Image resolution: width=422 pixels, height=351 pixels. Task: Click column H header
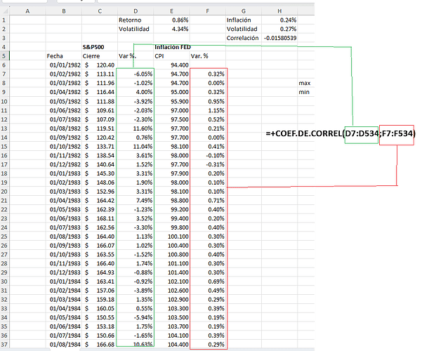(x=279, y=11)
